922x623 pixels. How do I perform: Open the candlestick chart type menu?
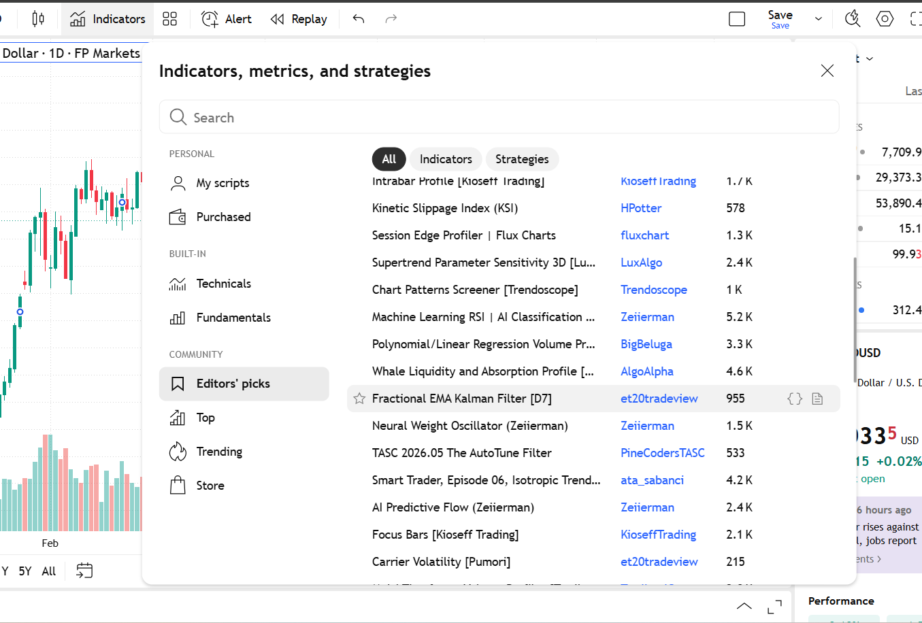tap(38, 19)
